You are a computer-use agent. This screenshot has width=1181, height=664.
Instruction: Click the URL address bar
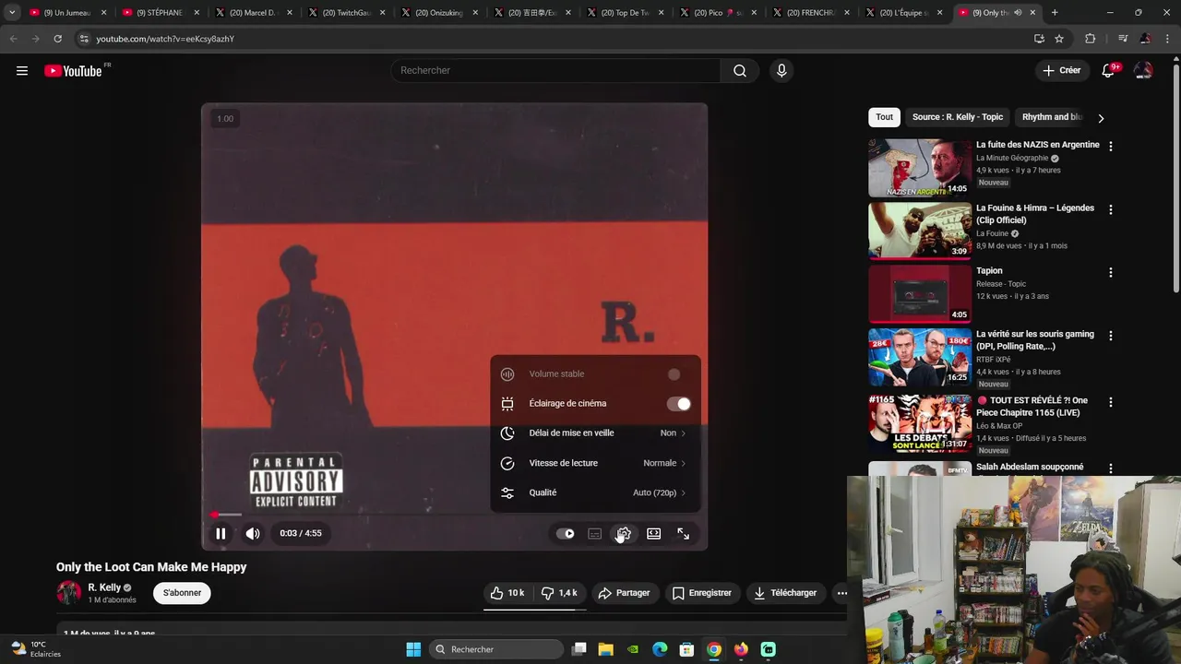pos(554,39)
